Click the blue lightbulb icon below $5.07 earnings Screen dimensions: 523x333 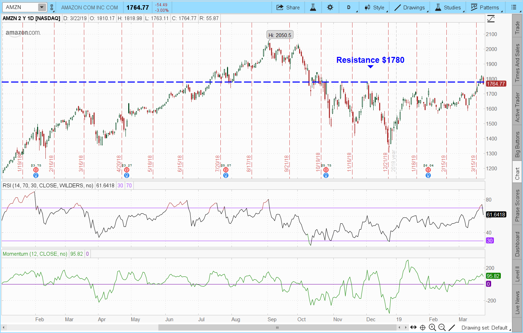226,176
